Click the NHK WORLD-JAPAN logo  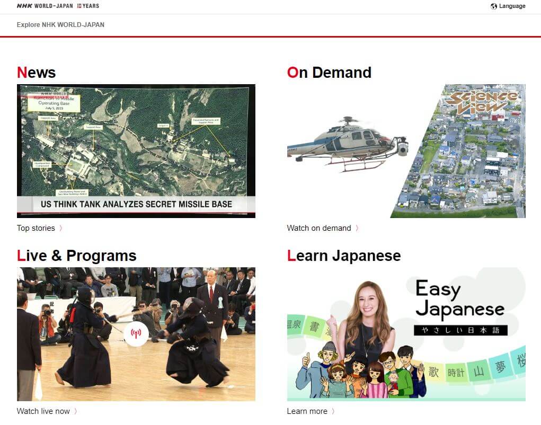[45, 6]
